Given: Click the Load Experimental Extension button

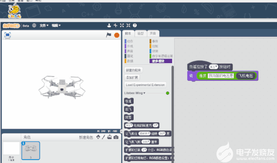Looking at the screenshot, I should click(x=145, y=85).
